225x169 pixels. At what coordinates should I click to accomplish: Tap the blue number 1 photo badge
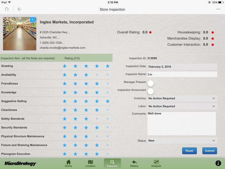point(33,20)
